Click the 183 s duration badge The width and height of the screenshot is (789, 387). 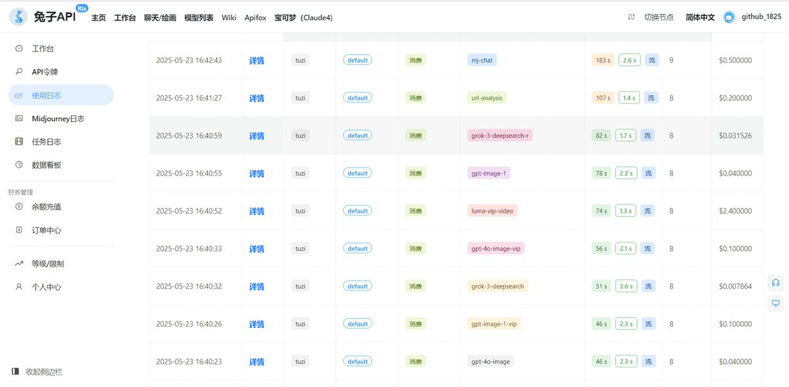603,60
